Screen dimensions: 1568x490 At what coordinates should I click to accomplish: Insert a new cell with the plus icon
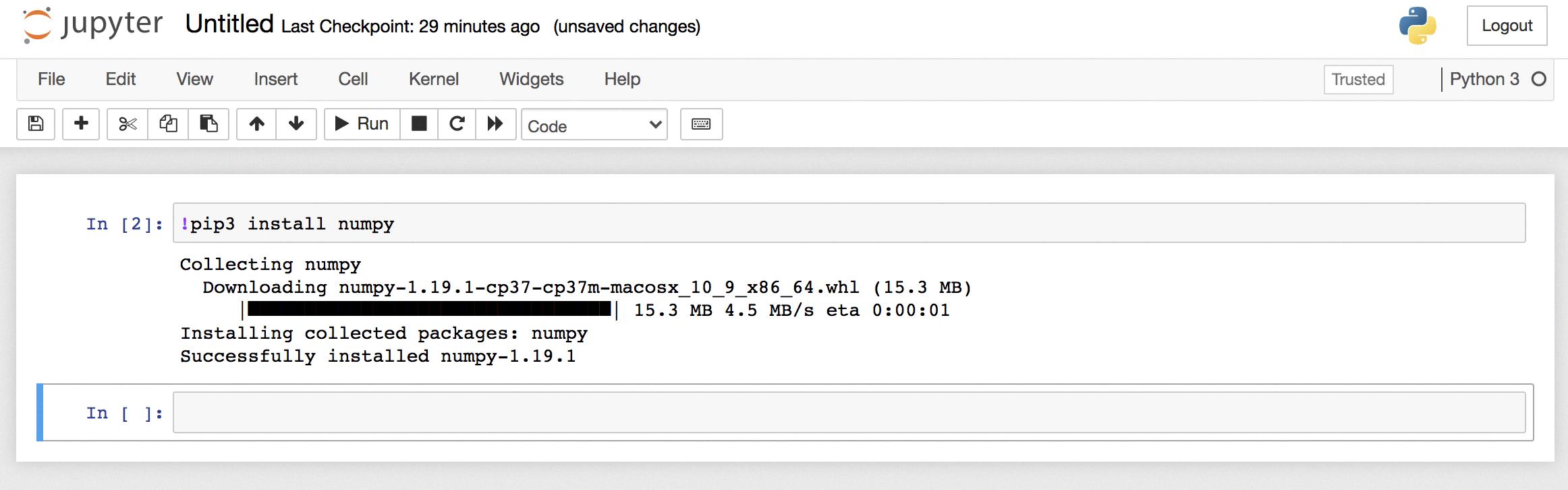pos(80,124)
